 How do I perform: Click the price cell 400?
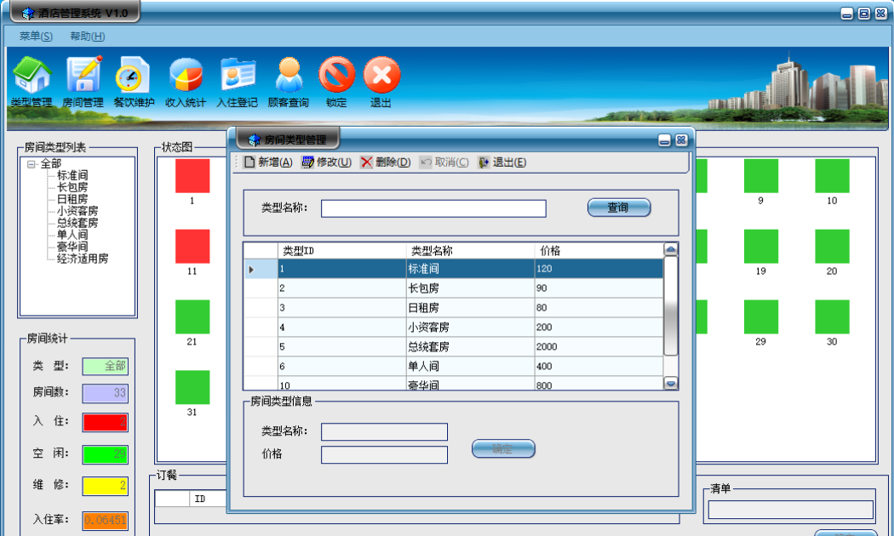tap(599, 366)
